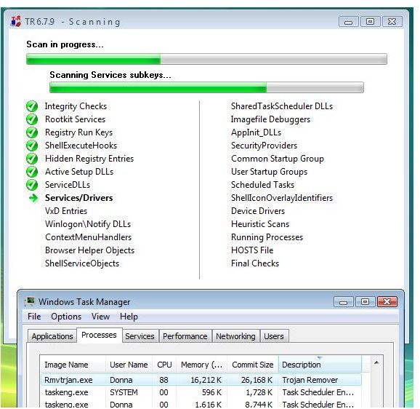Click the Trojan Remover description cell
The image size is (420, 409).
(310, 380)
